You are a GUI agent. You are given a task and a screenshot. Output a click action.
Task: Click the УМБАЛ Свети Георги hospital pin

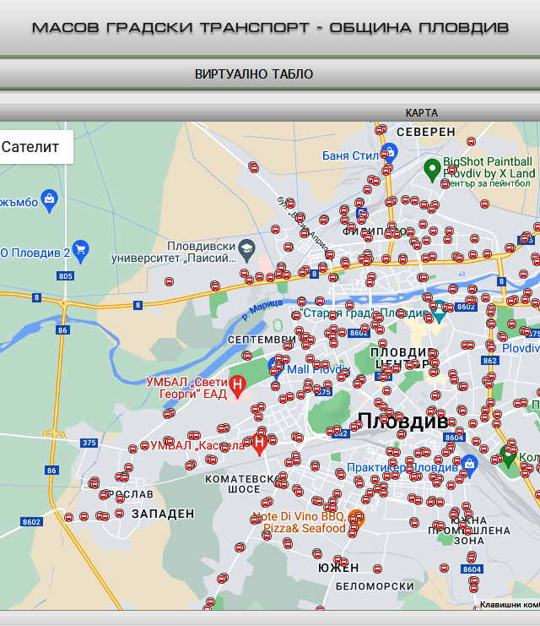[x=237, y=387]
